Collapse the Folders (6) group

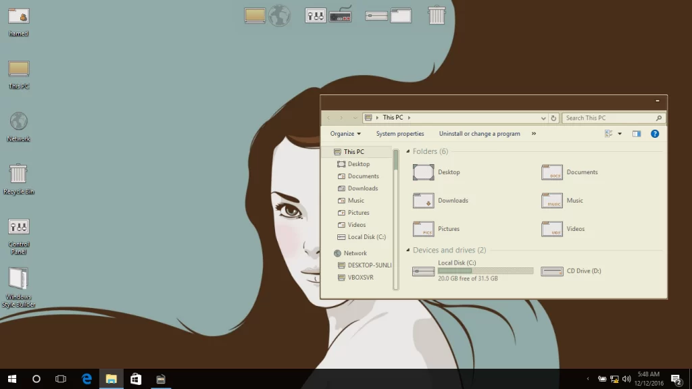click(x=408, y=152)
